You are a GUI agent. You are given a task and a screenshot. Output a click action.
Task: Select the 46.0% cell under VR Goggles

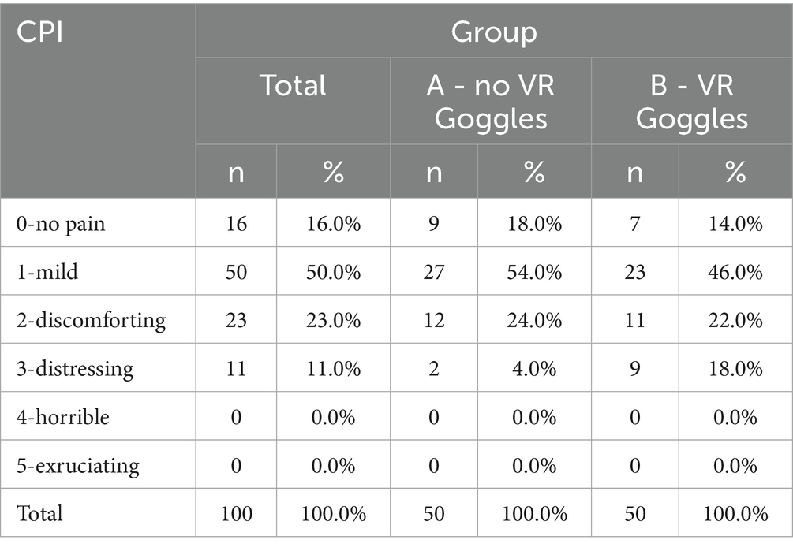[735, 272]
